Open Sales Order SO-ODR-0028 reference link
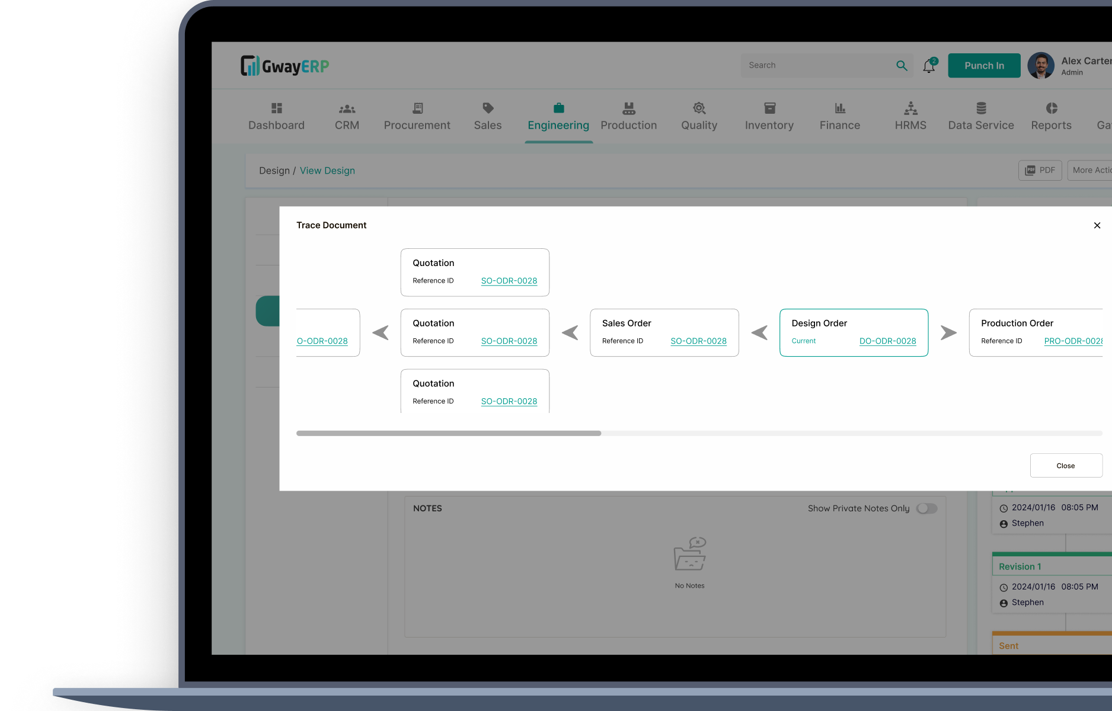Screen dimensions: 1112x711 coord(698,341)
